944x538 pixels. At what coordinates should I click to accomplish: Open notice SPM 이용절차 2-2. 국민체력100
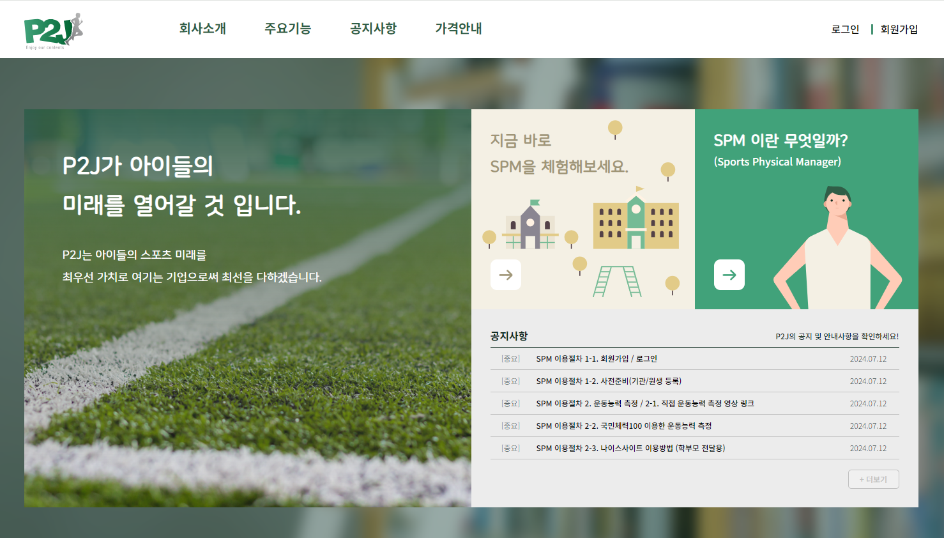pos(695,426)
